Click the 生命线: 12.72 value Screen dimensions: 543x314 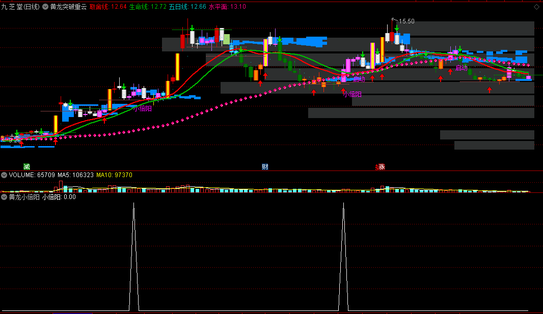[x=148, y=7]
